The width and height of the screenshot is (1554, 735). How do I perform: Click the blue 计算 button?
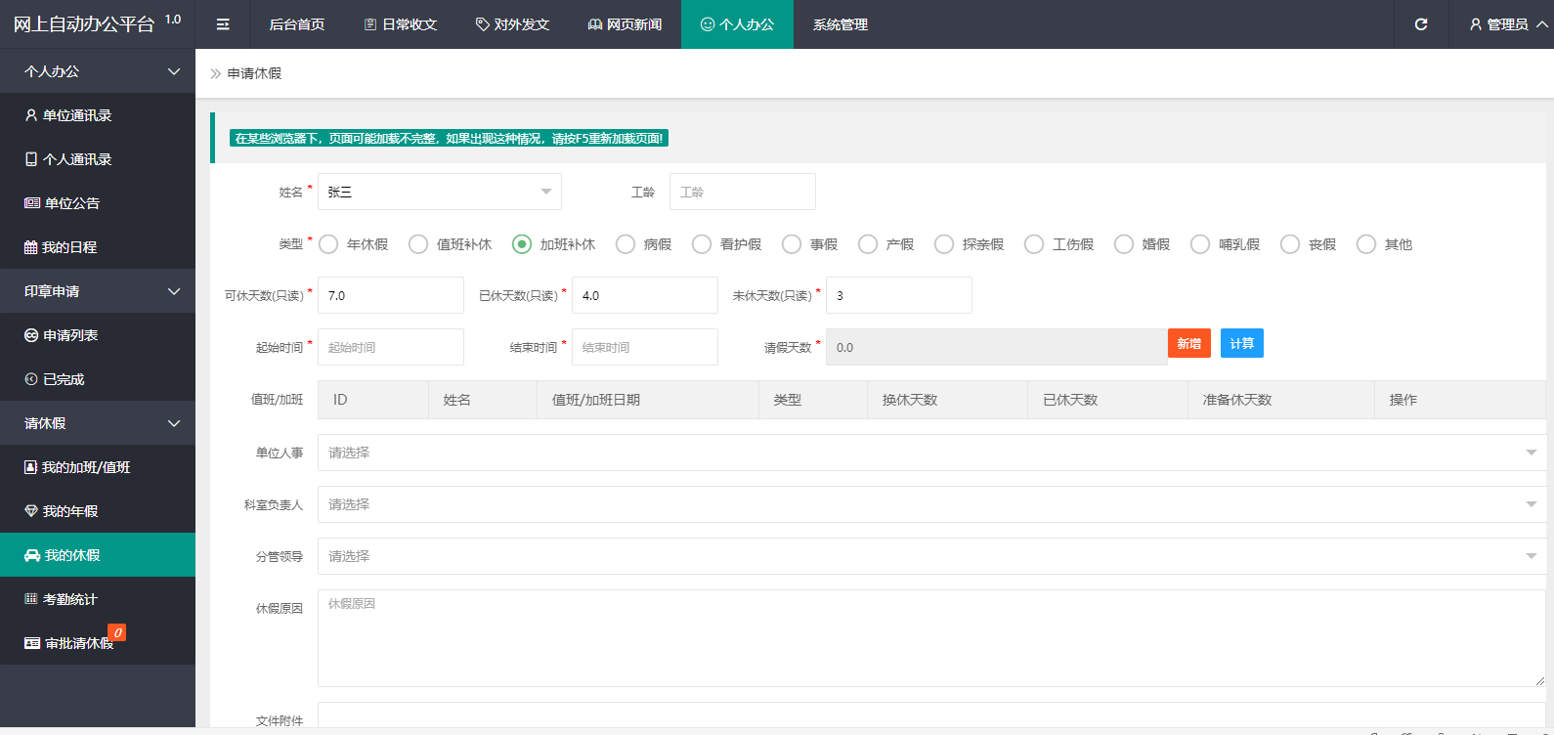(1241, 343)
